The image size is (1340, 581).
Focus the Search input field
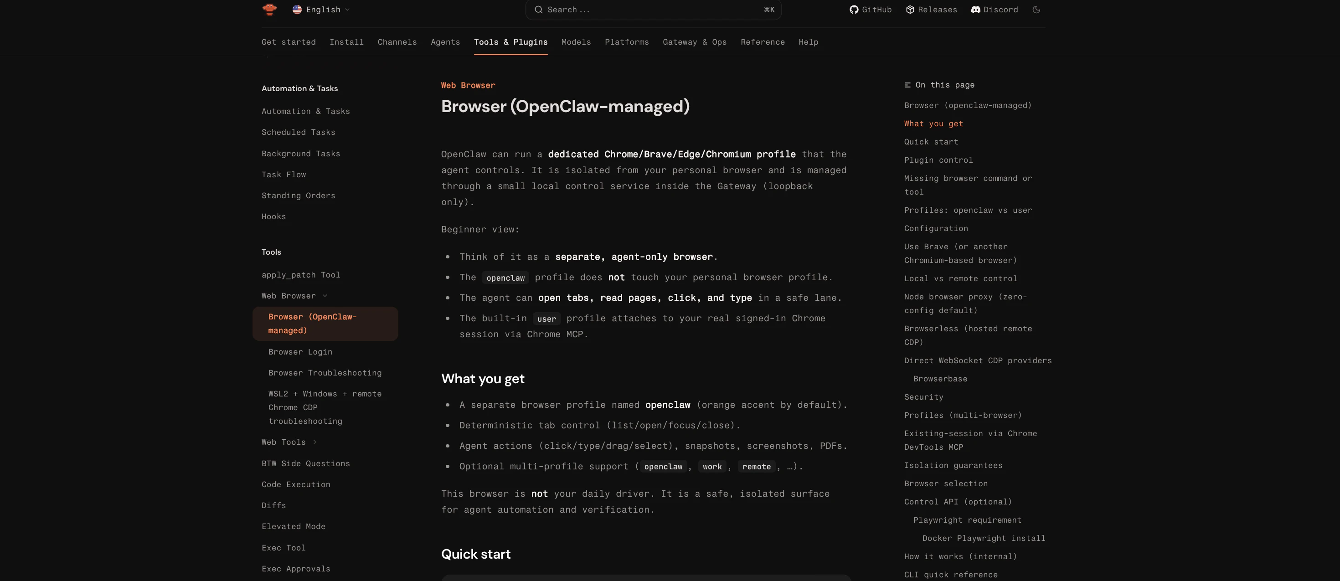click(x=653, y=10)
